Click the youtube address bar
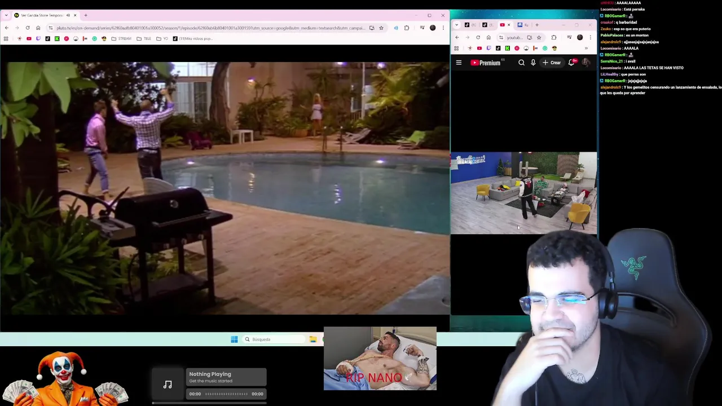This screenshot has height=406, width=722. click(514, 37)
